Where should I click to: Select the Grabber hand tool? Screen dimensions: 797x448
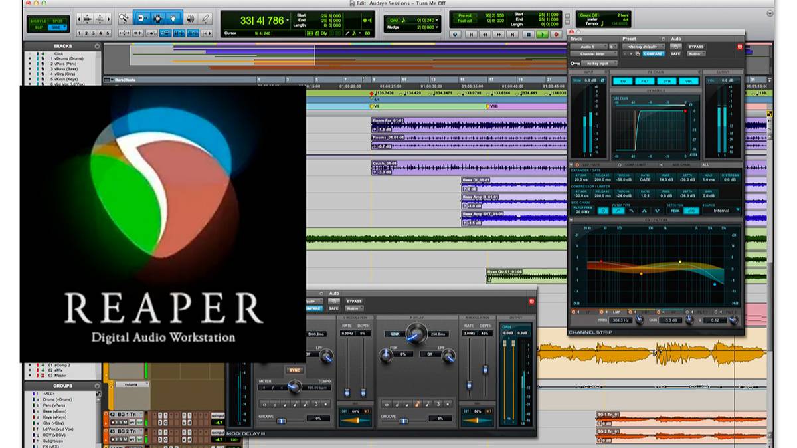coord(173,18)
